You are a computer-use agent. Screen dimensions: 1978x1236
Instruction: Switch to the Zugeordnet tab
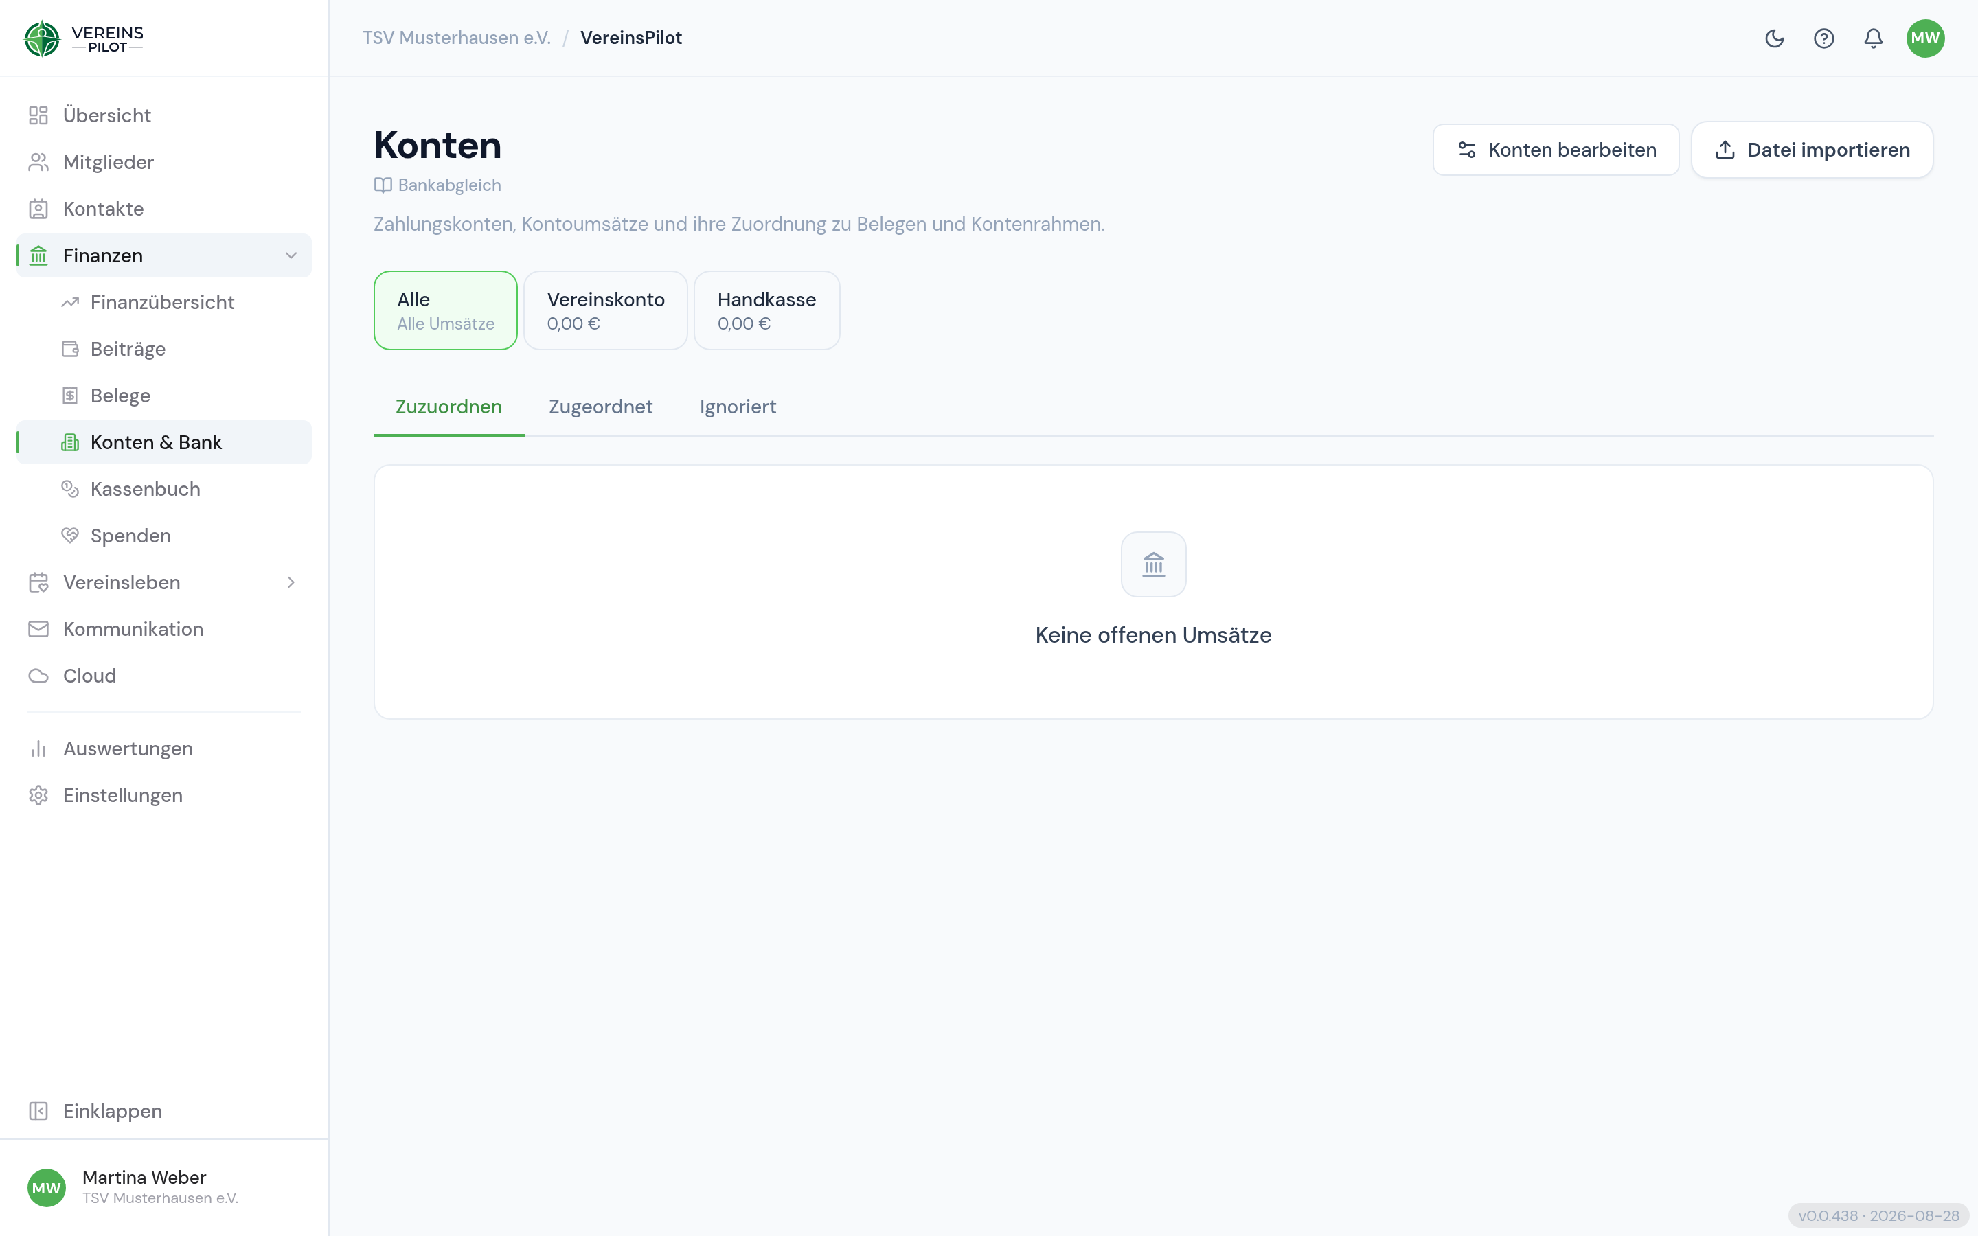point(601,407)
